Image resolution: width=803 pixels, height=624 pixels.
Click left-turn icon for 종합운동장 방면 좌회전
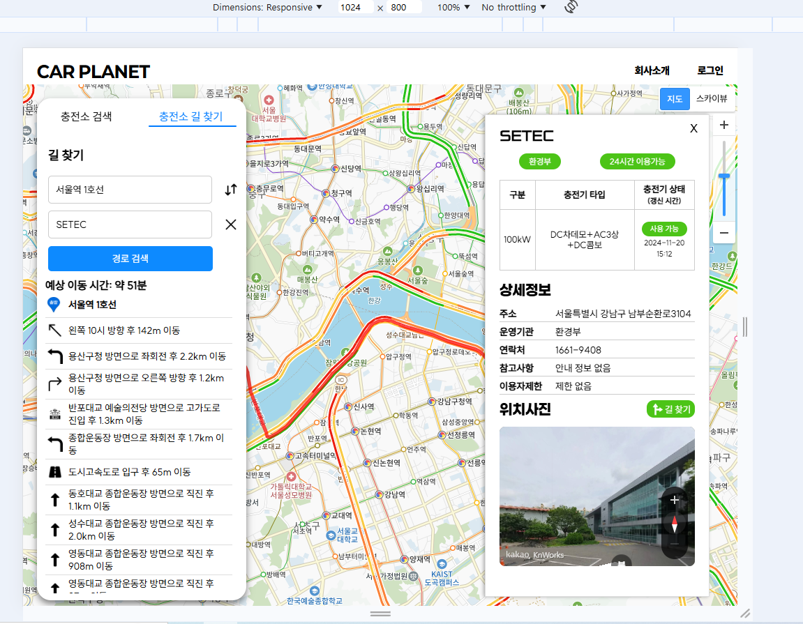point(55,444)
